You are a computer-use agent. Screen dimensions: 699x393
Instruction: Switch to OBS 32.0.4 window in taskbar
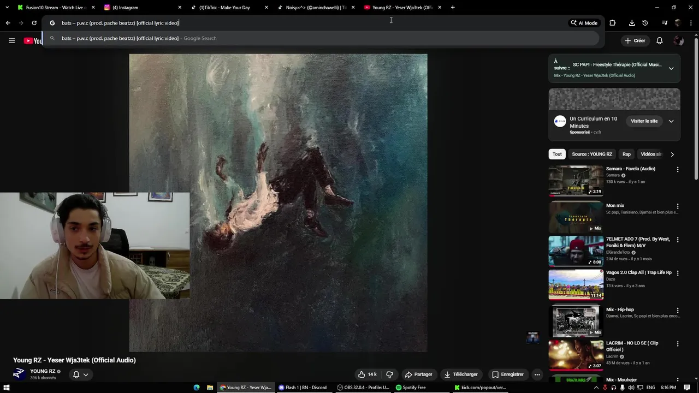[364, 388]
